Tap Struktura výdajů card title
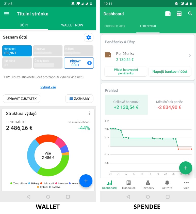This screenshot has width=196, height=214. pos(21,113)
